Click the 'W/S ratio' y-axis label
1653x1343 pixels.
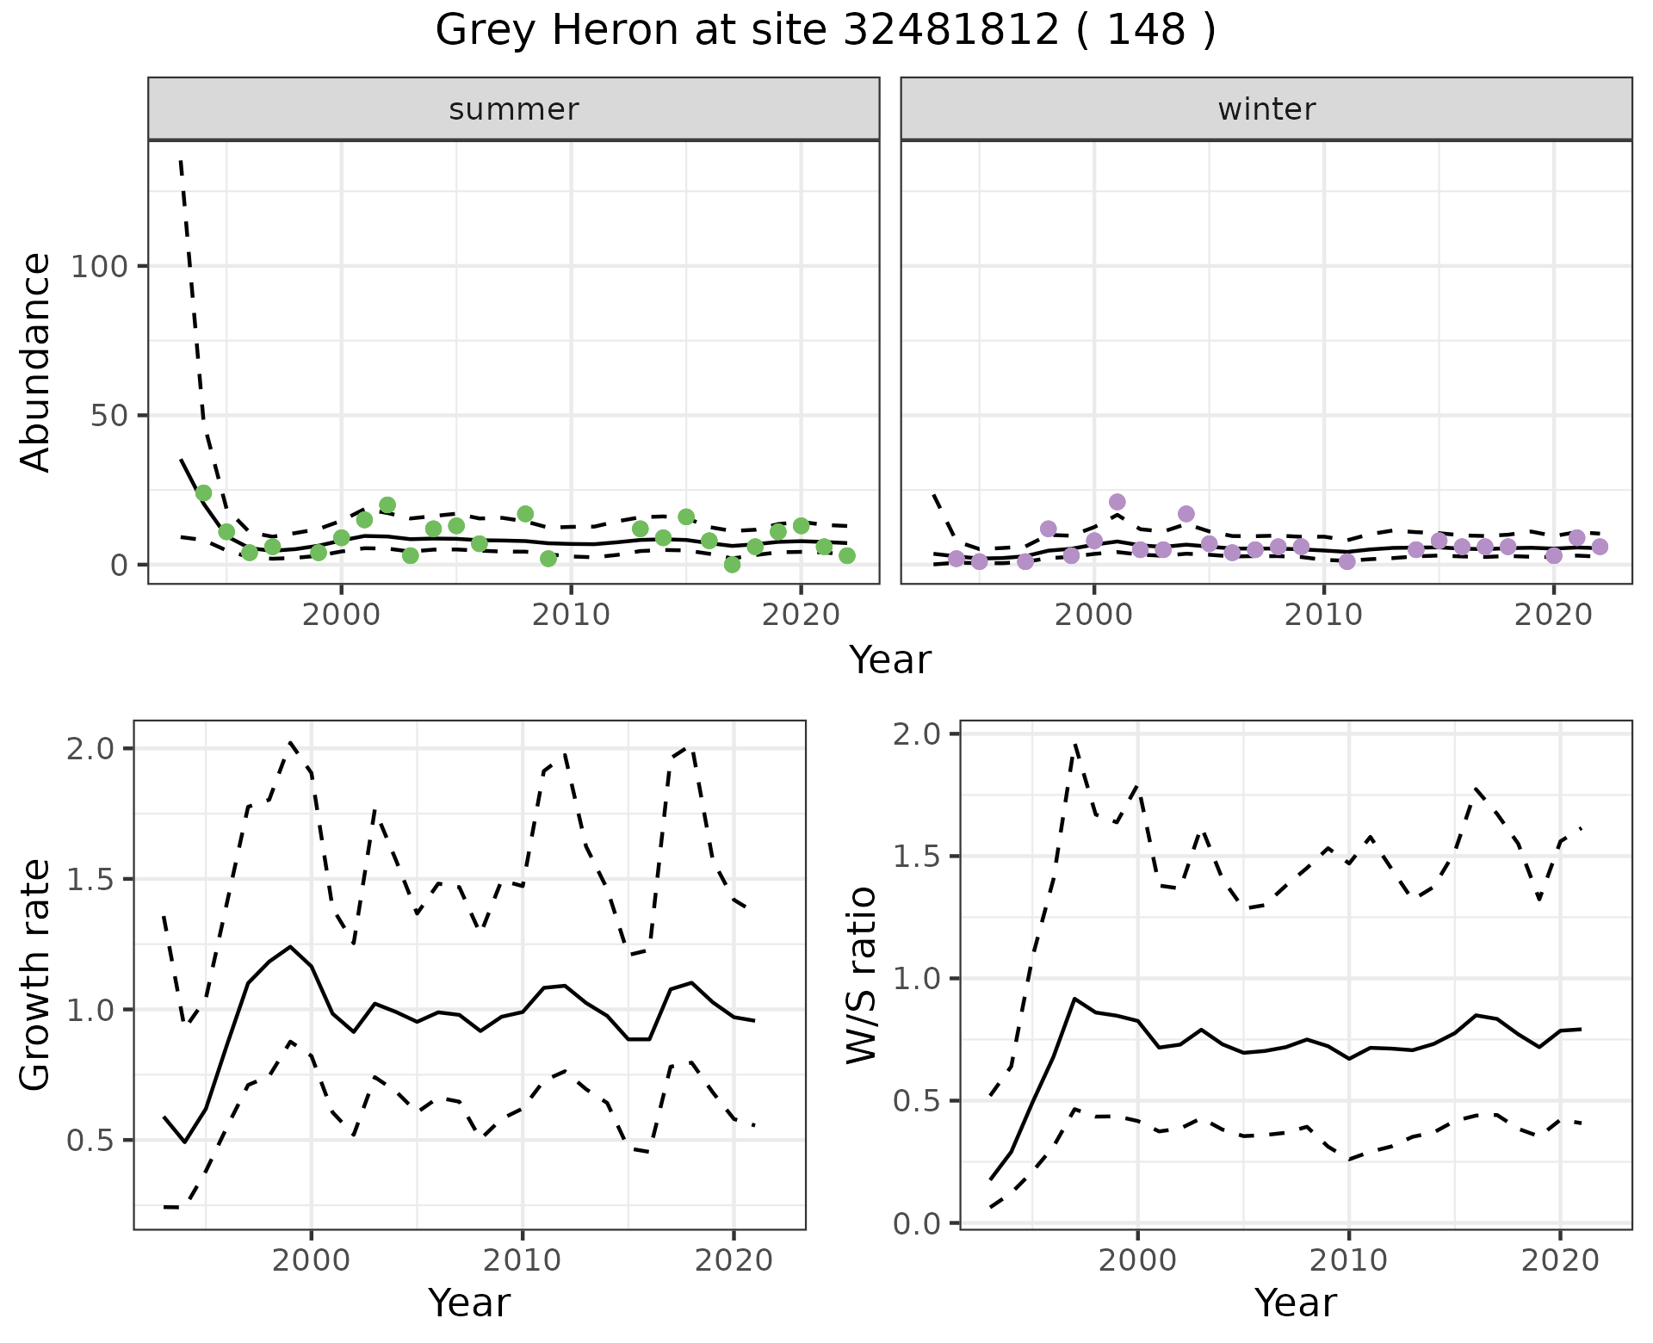[x=861, y=975]
